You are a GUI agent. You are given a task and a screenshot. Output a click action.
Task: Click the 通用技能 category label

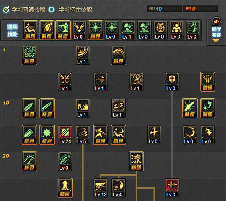coord(12,30)
